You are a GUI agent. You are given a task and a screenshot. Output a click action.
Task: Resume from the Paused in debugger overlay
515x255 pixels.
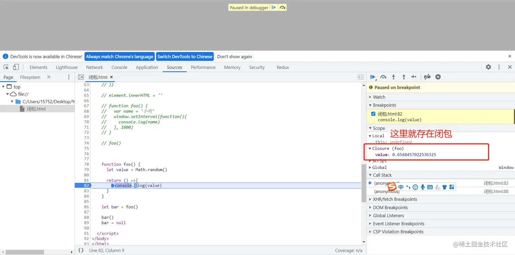274,7
